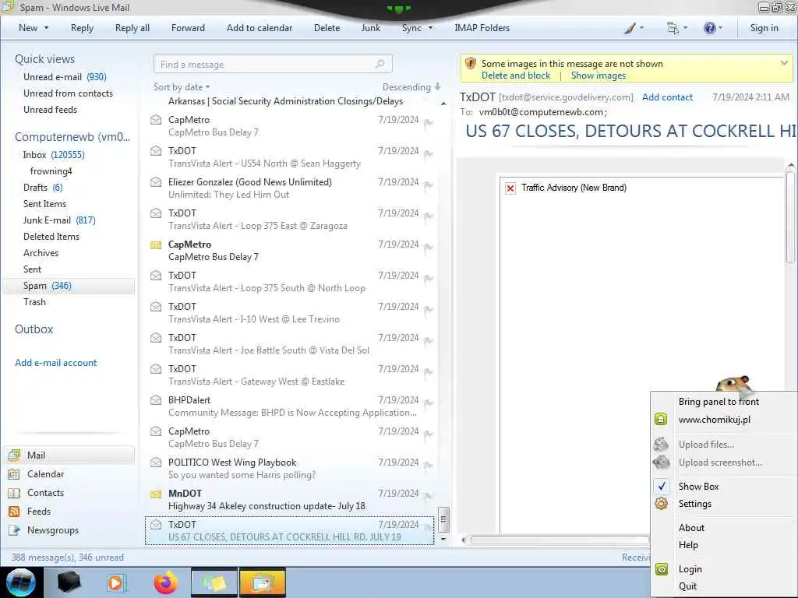Click the Add contact link
The image size is (798, 598).
tap(667, 97)
